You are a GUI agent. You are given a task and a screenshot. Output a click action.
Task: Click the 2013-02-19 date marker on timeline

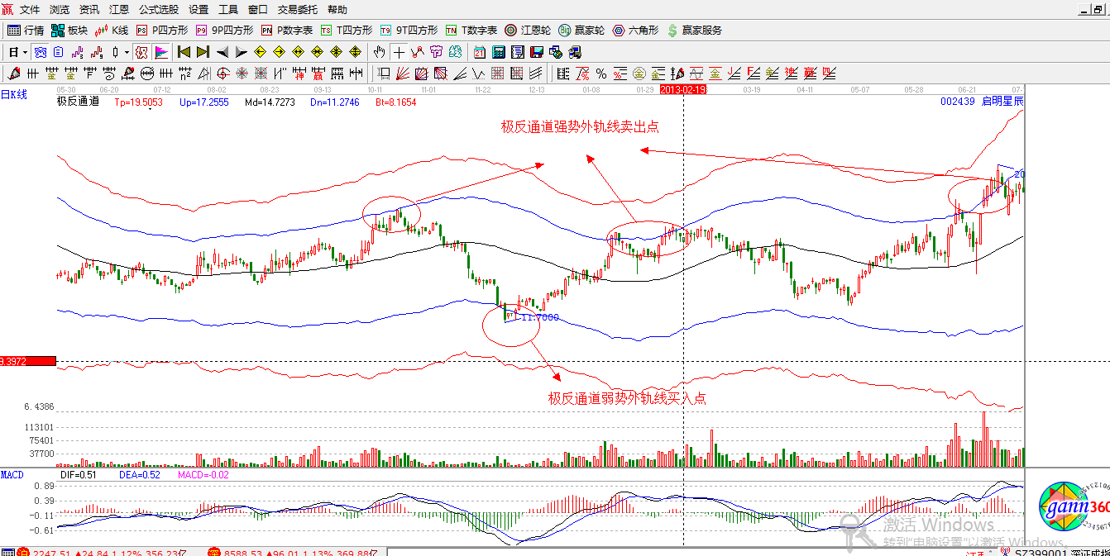[x=683, y=88]
